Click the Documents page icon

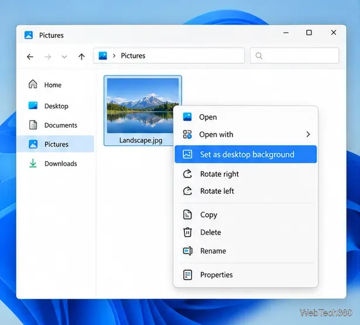click(33, 125)
